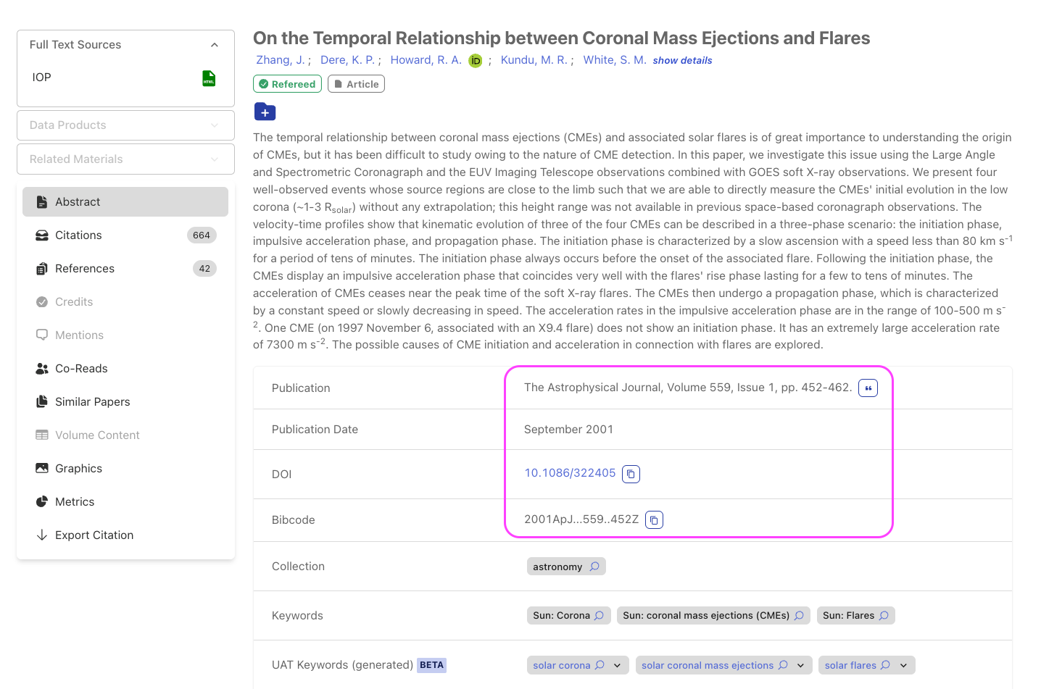Open Howard, R. A. ORCID icon
This screenshot has width=1041, height=689.
[x=476, y=61]
